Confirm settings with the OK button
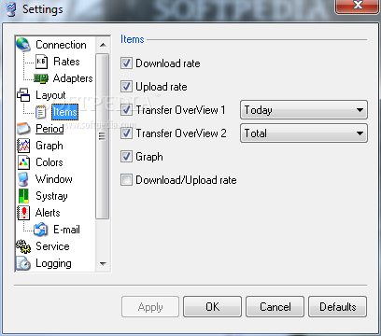Screen dimensions: 381x336 coord(212,307)
